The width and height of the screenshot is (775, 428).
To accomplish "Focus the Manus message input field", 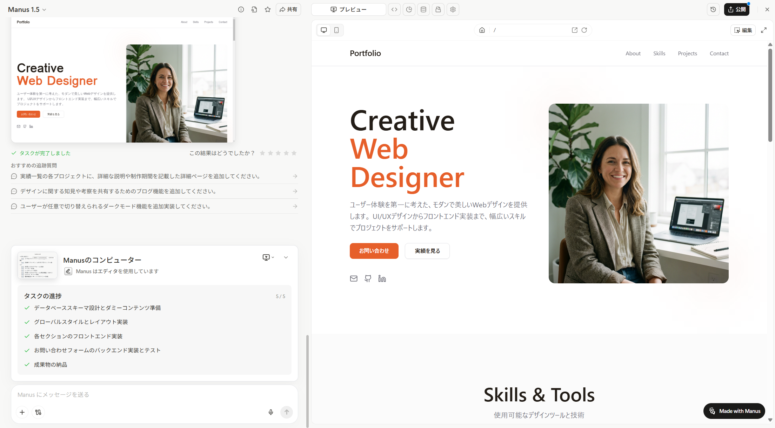I will coord(140,395).
